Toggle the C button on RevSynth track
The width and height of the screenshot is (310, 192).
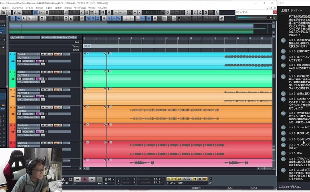pyautogui.click(x=60, y=125)
